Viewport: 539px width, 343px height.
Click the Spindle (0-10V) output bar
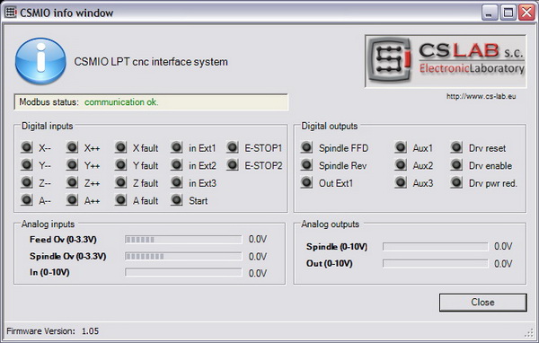click(435, 246)
